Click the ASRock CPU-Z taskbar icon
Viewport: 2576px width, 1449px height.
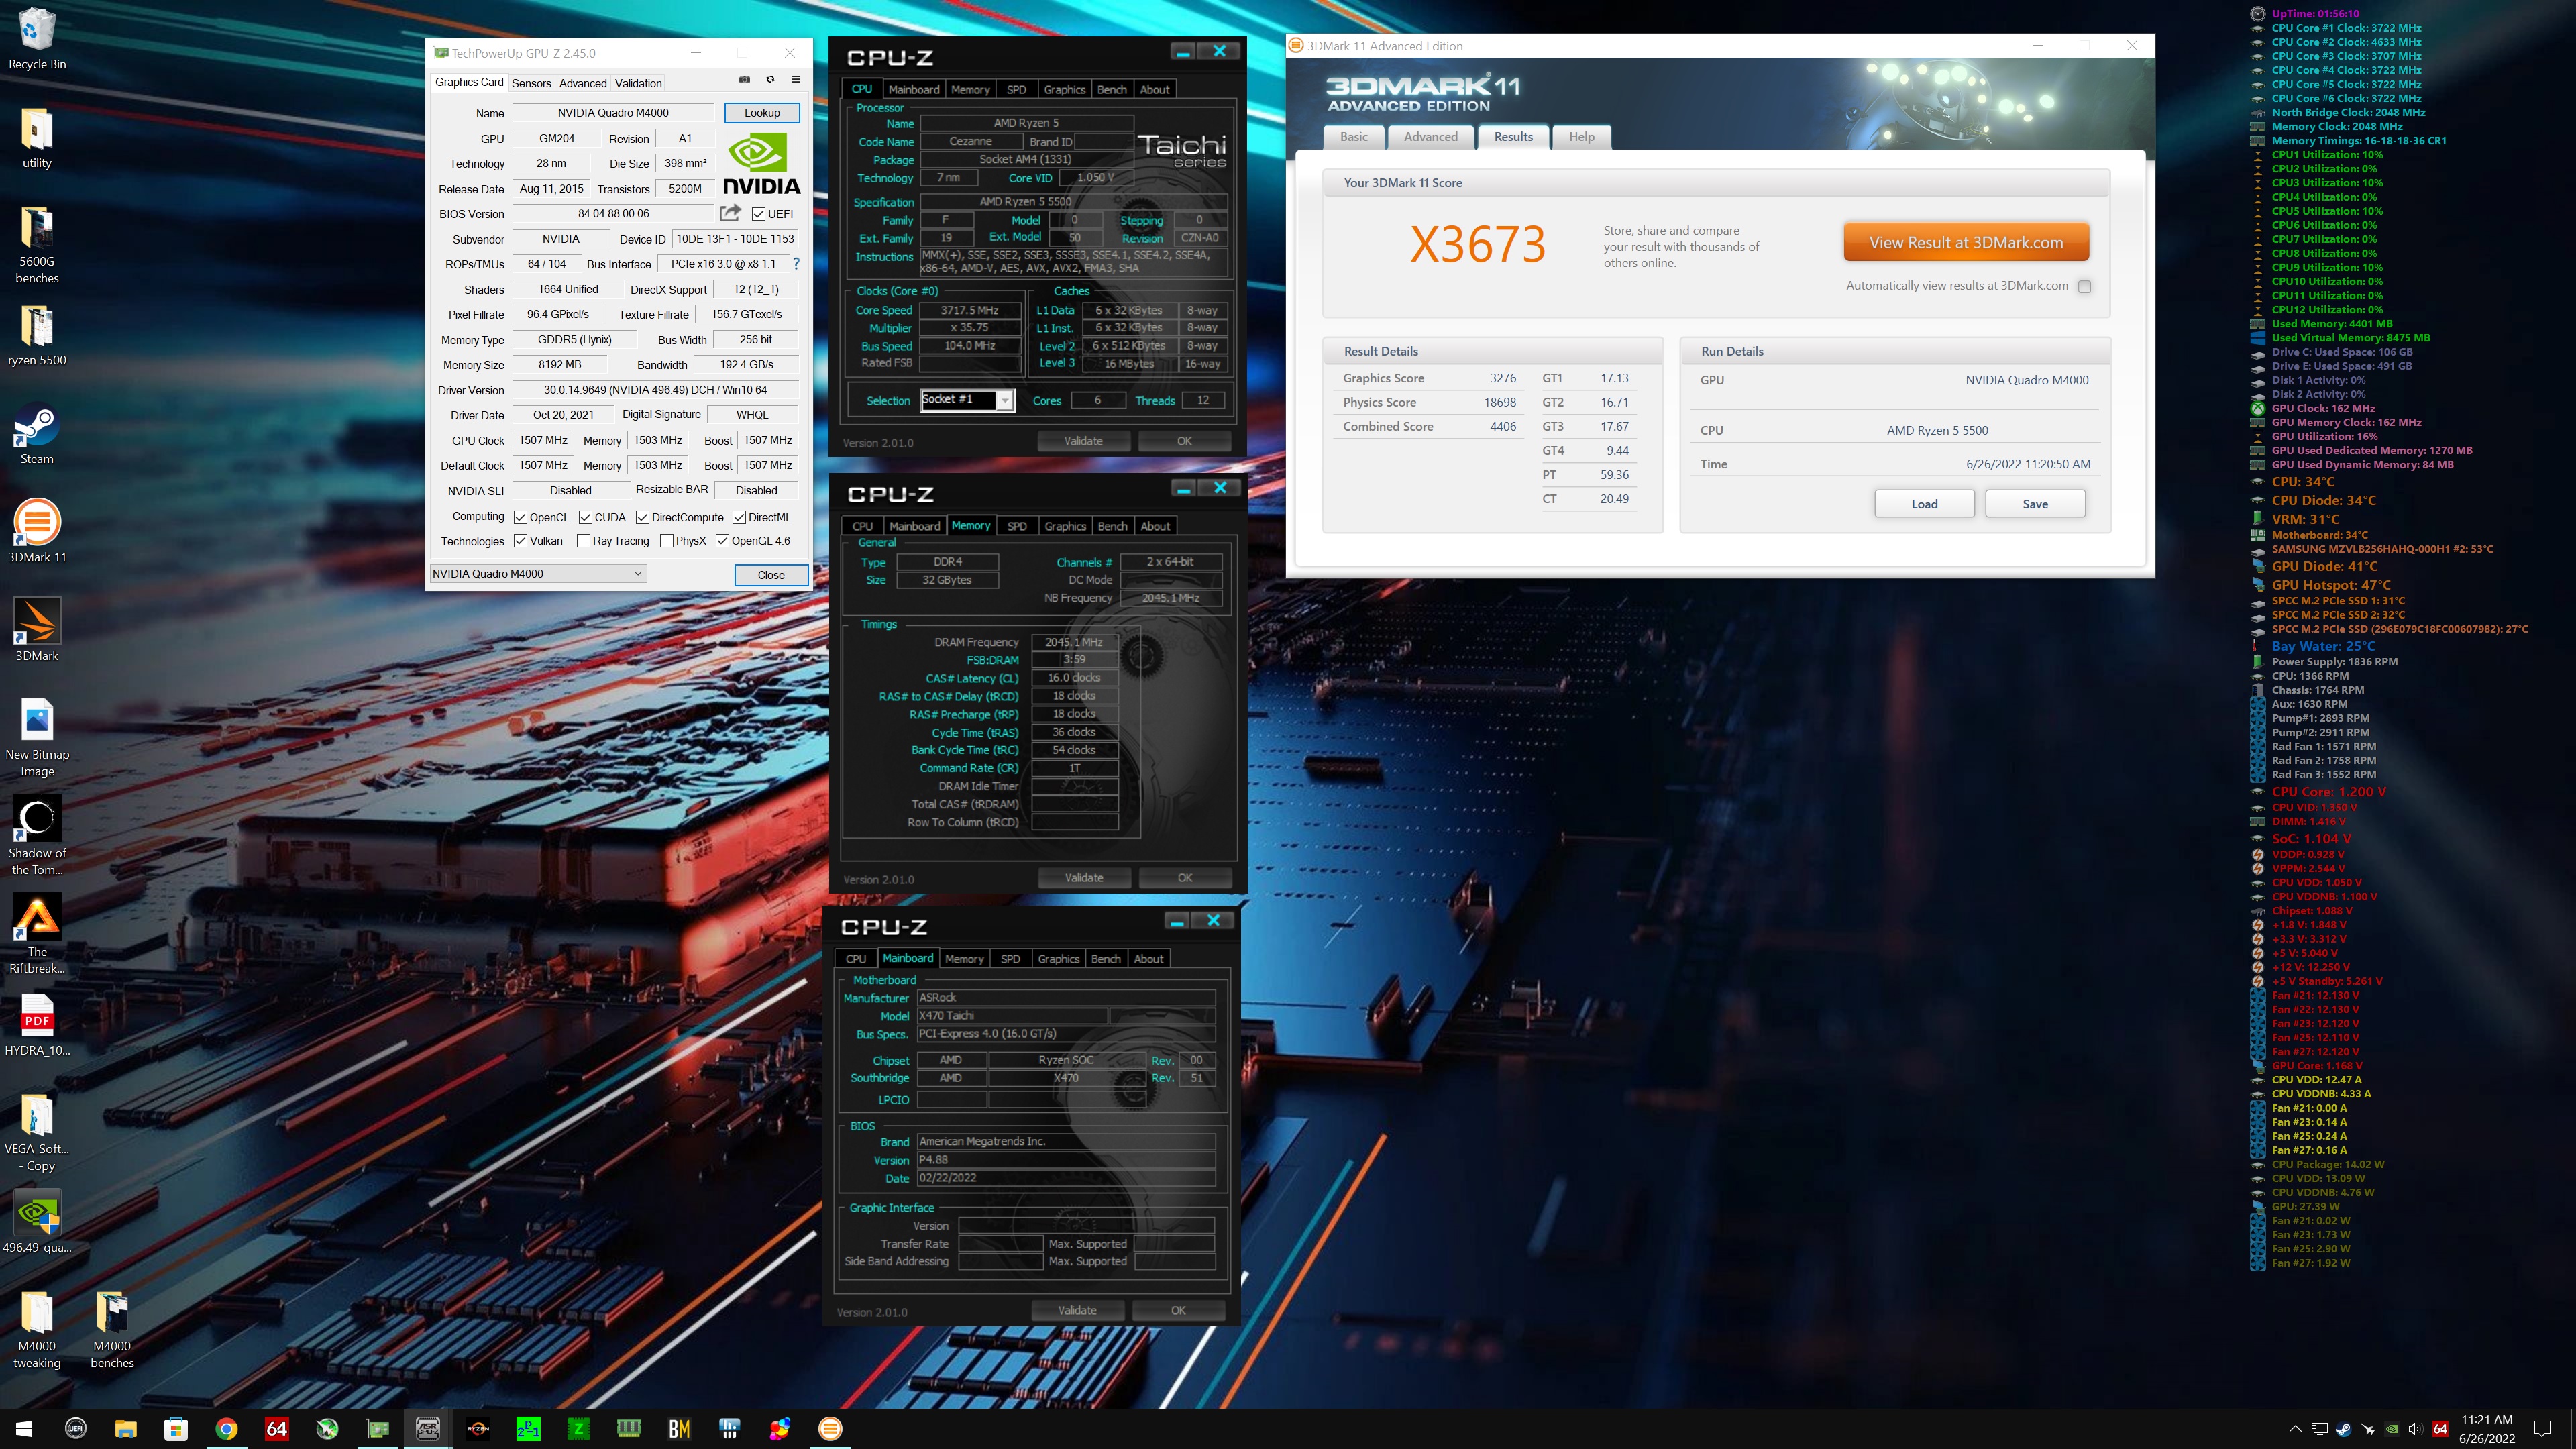point(428,1428)
